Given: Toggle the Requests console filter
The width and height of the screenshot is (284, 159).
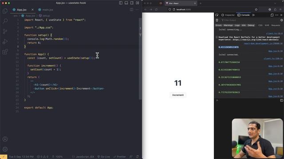Looking at the screenshot, I should (276, 26).
